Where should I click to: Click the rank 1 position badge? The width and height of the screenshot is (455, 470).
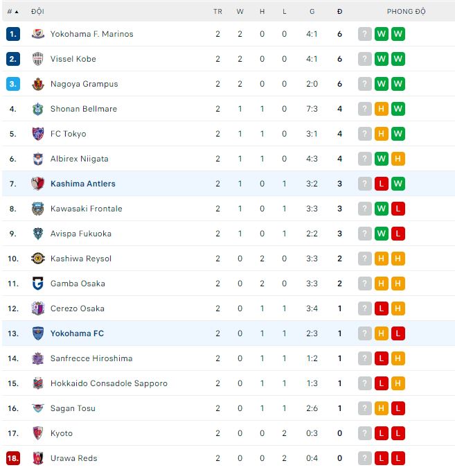point(13,34)
